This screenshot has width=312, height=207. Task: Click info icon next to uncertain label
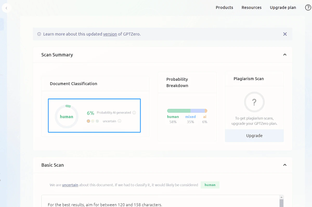pyautogui.click(x=119, y=121)
